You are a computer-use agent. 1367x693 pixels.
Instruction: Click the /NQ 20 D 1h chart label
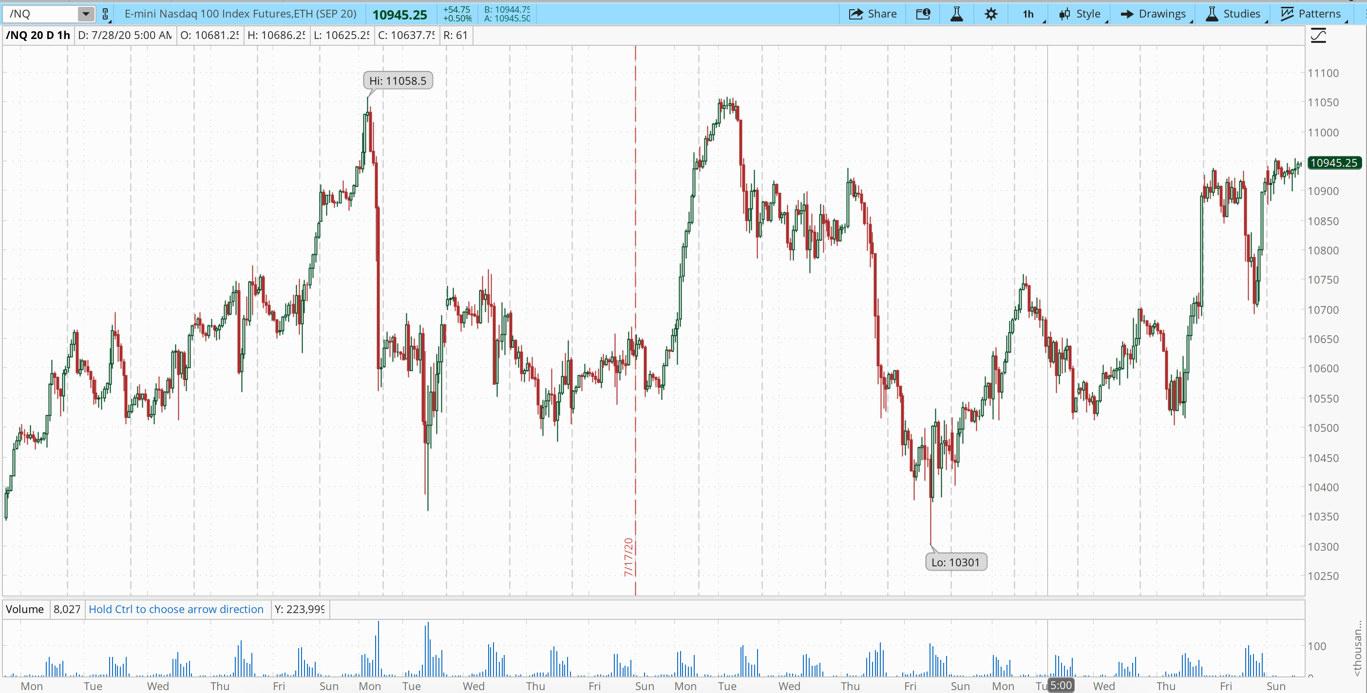point(38,35)
